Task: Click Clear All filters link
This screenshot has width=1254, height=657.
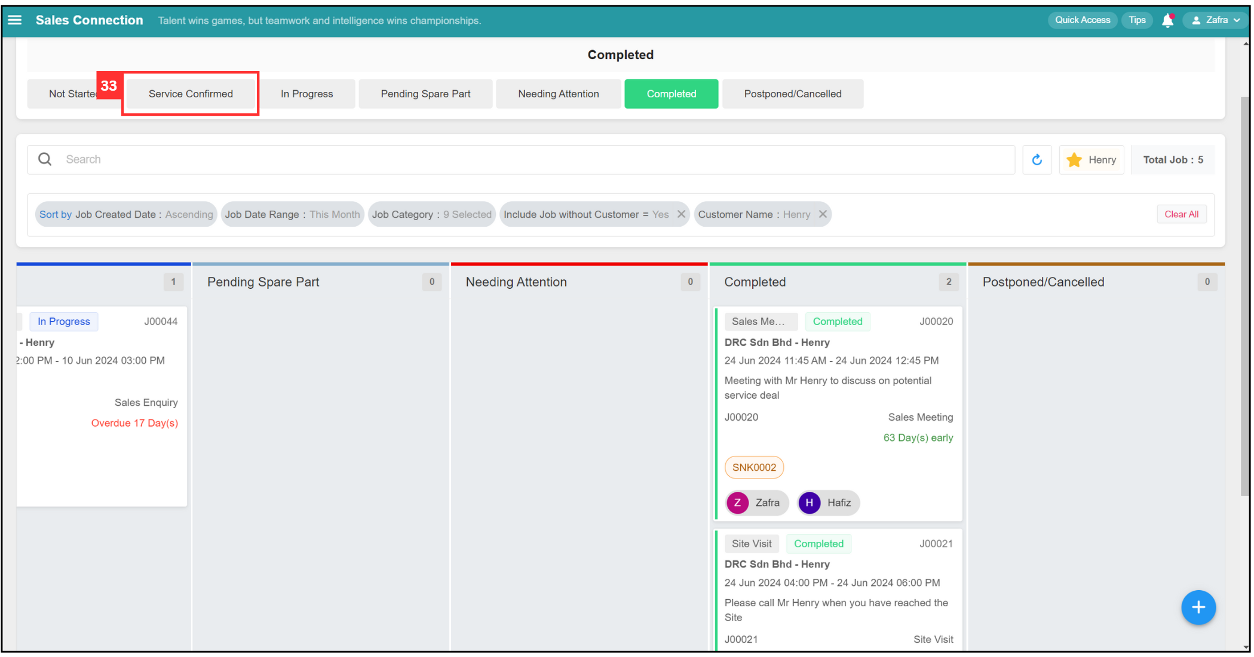Action: pyautogui.click(x=1179, y=214)
